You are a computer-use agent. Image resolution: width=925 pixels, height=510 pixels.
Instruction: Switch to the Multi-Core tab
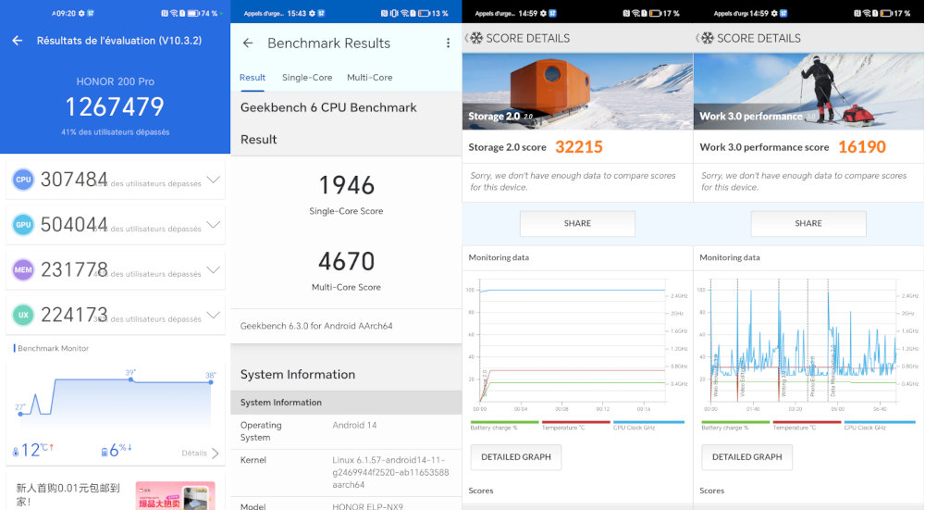click(369, 78)
